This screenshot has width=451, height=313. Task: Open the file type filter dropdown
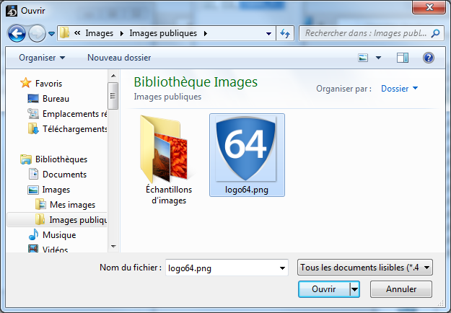[x=364, y=268]
